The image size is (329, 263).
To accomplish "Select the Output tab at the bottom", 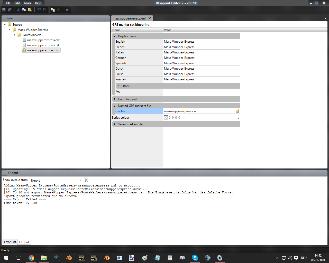I will click(24, 242).
